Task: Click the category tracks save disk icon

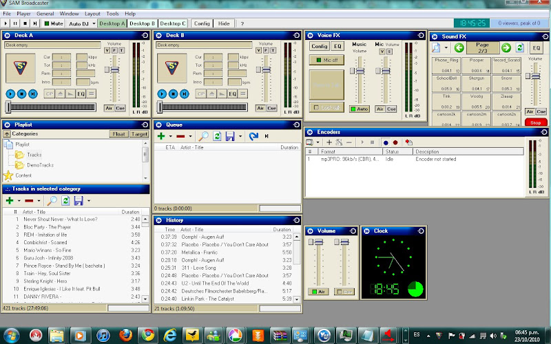Action: point(79,201)
